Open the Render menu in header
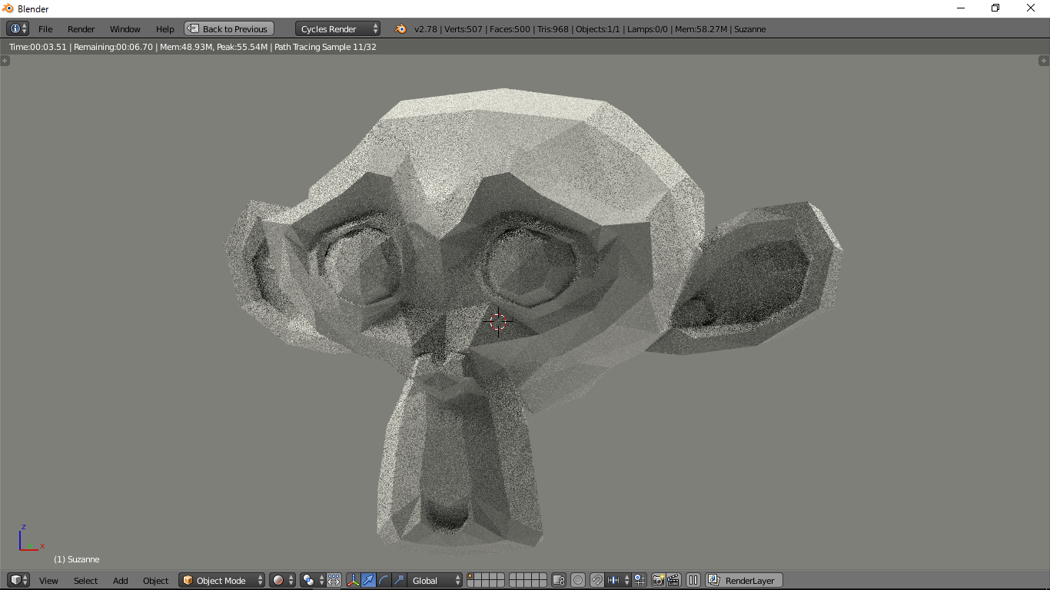The width and height of the screenshot is (1050, 590). pyautogui.click(x=81, y=29)
